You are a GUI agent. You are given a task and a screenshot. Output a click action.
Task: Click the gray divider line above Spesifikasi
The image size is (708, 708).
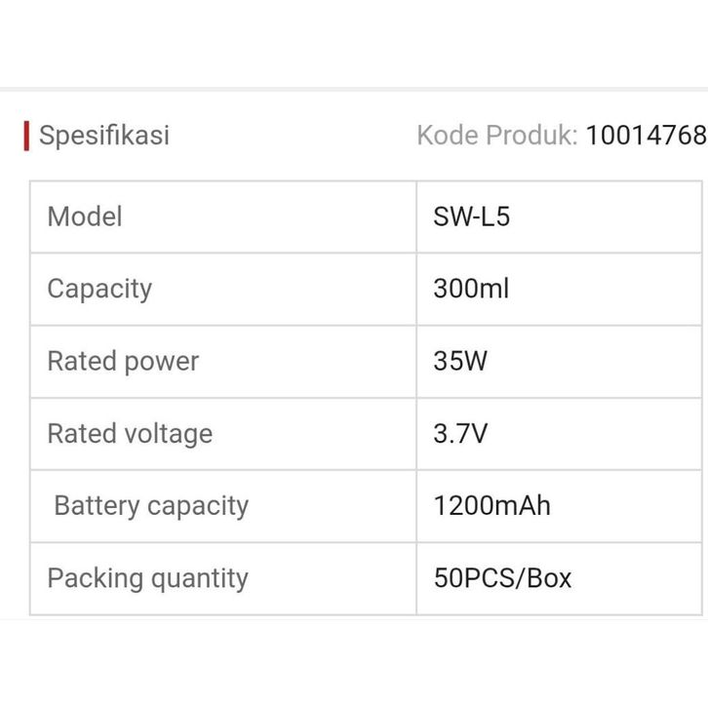(x=354, y=89)
